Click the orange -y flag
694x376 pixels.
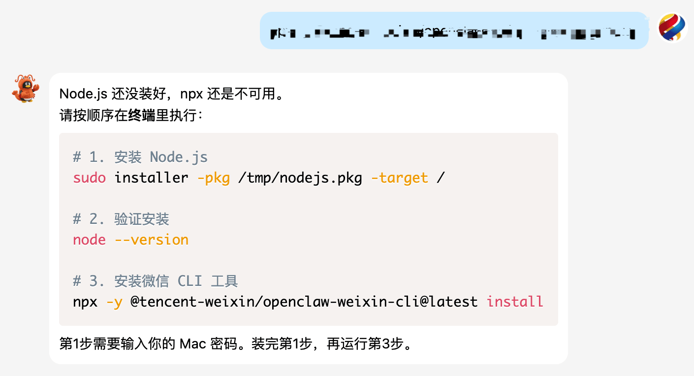(x=114, y=302)
